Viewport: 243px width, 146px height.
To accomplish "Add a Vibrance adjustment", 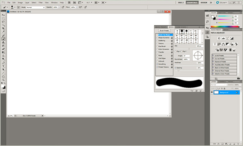I will coord(215,44).
